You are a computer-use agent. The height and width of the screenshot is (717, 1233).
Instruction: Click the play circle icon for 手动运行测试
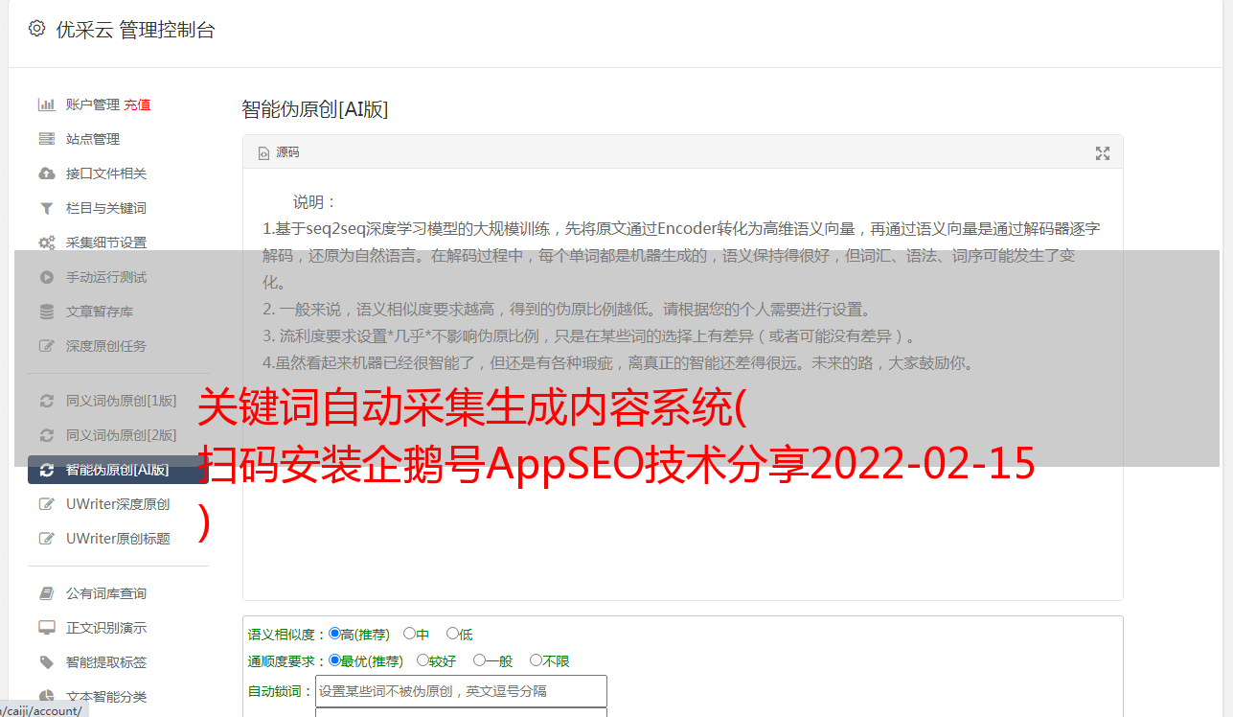point(46,277)
